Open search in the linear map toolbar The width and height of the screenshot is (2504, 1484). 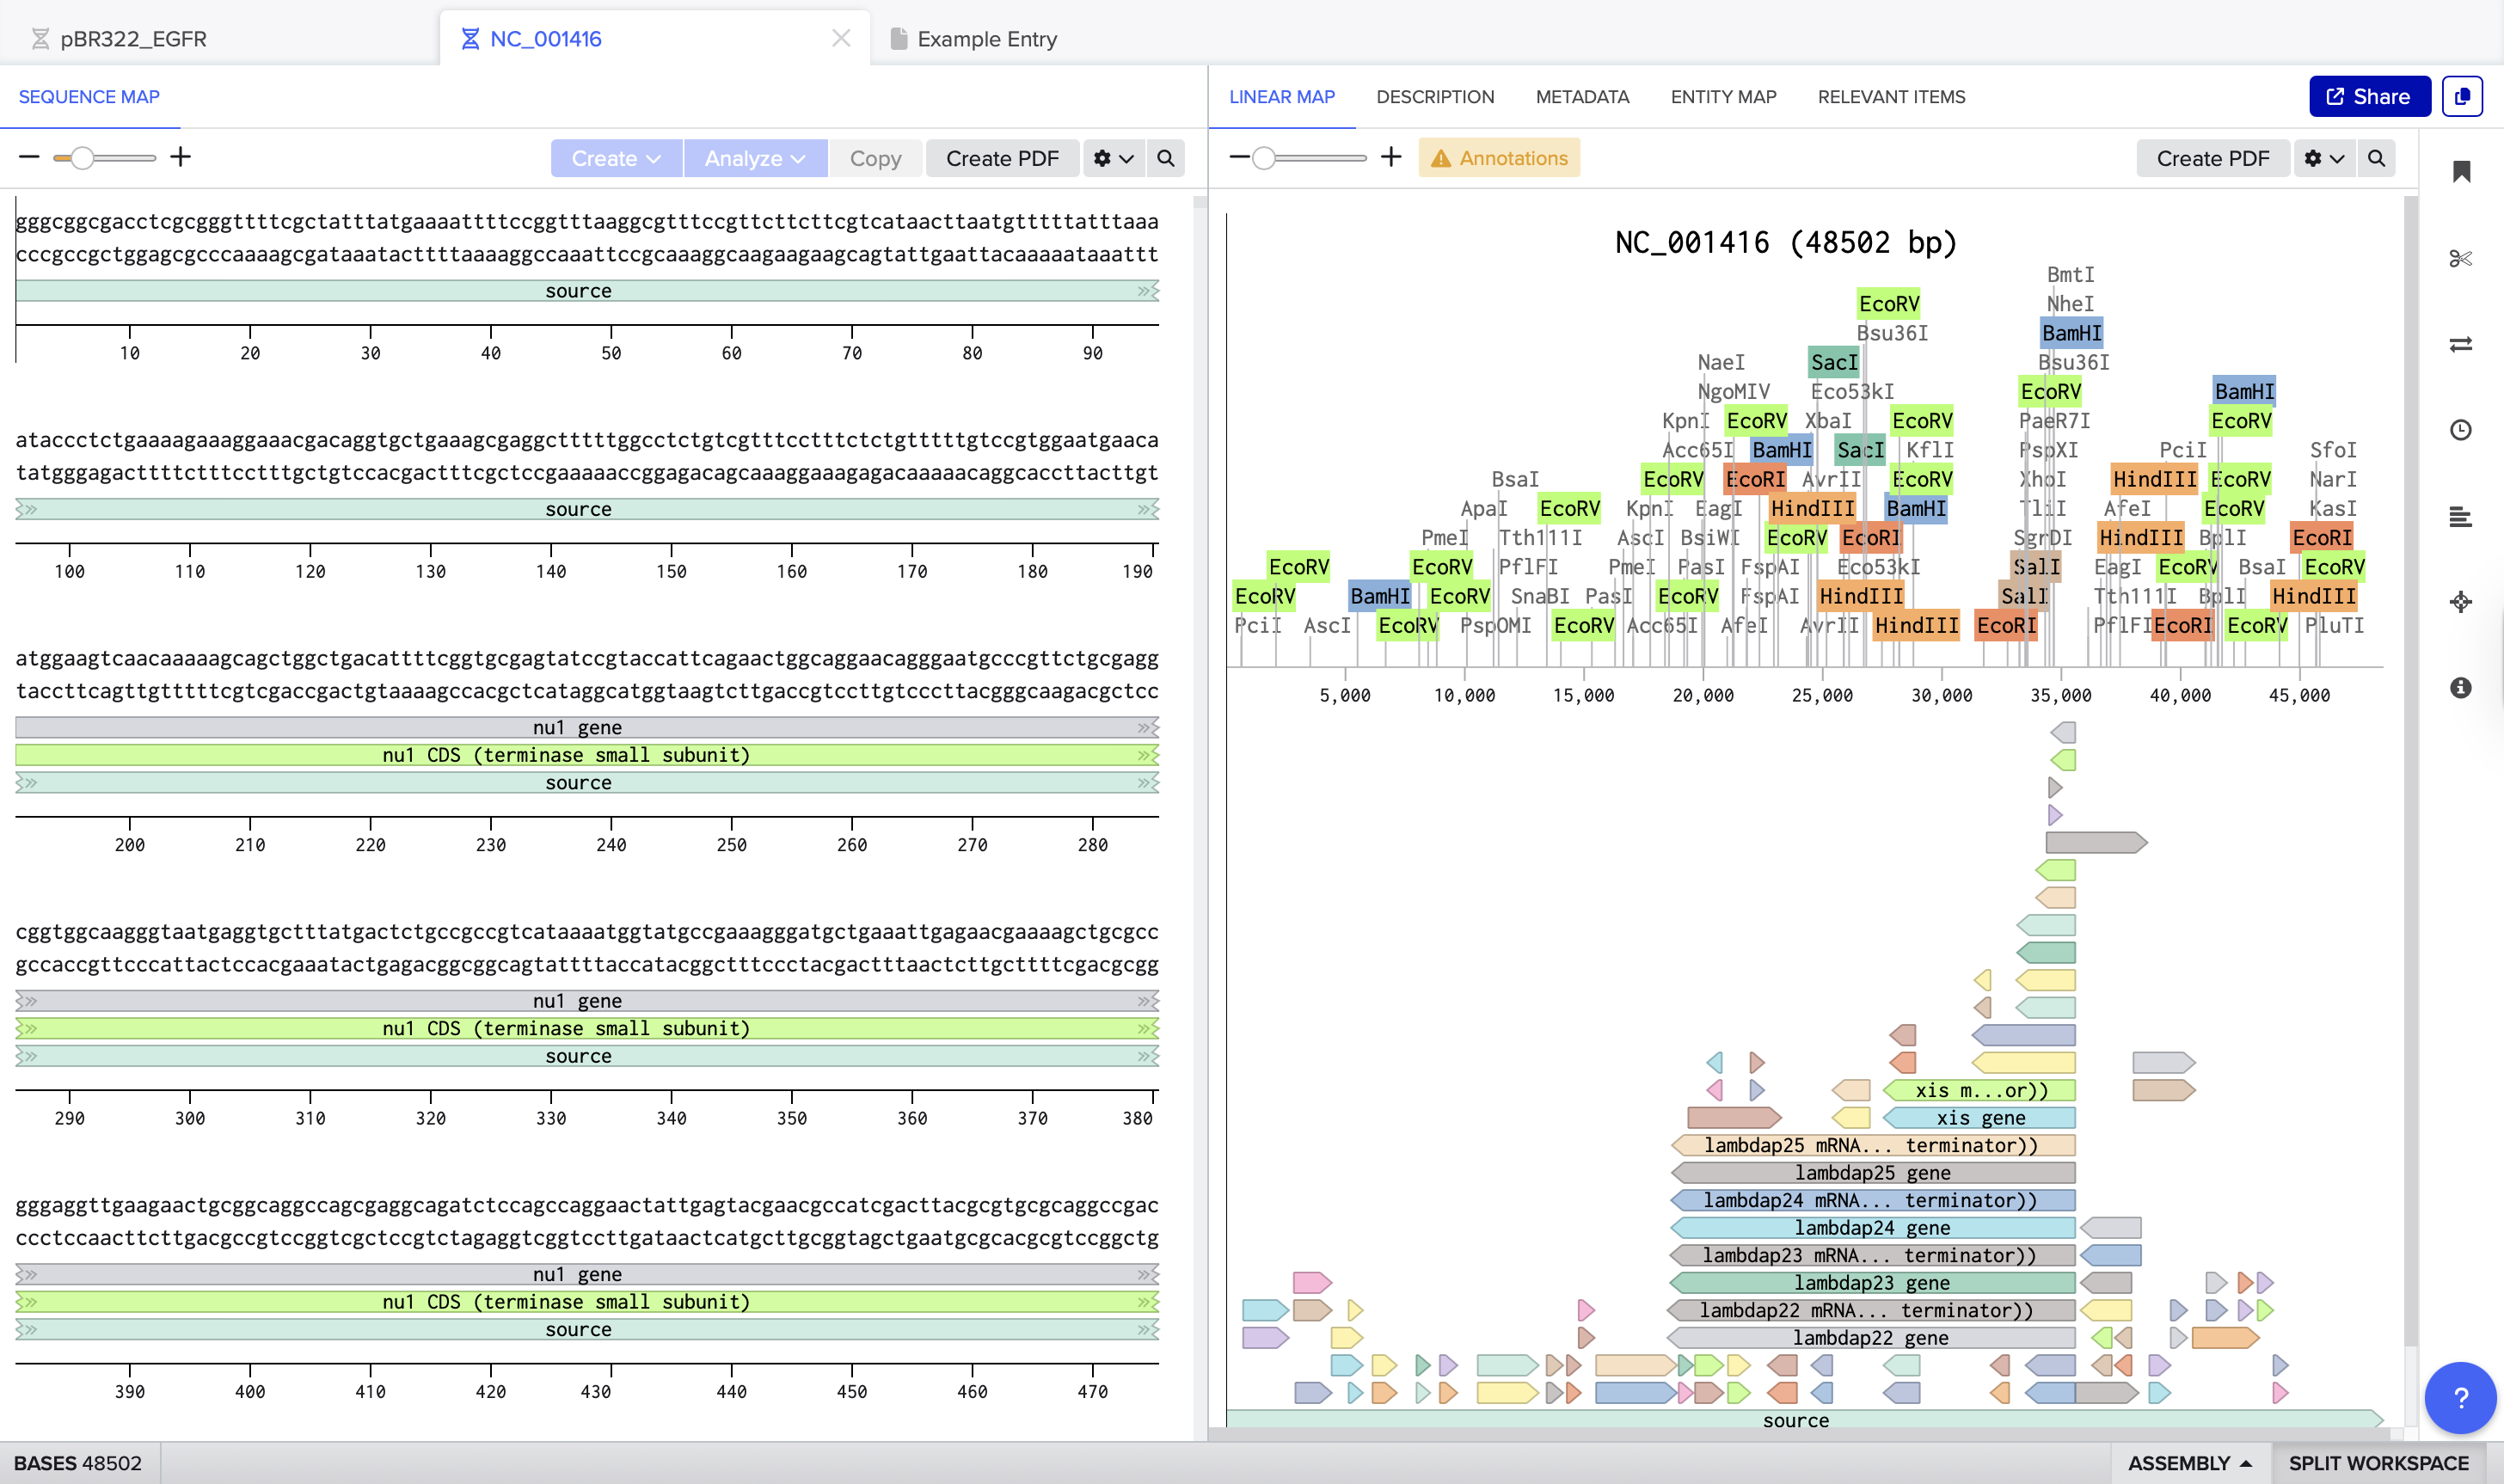tap(2378, 158)
